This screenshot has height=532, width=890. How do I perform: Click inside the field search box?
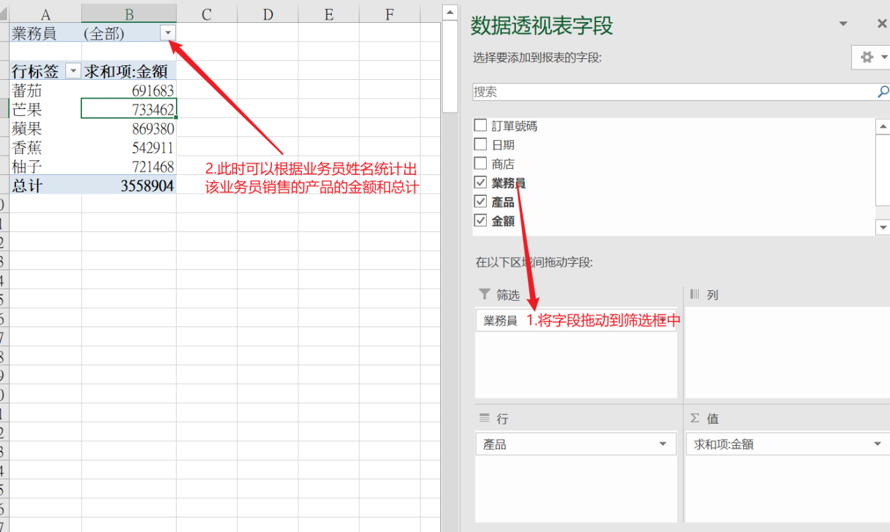point(671,92)
